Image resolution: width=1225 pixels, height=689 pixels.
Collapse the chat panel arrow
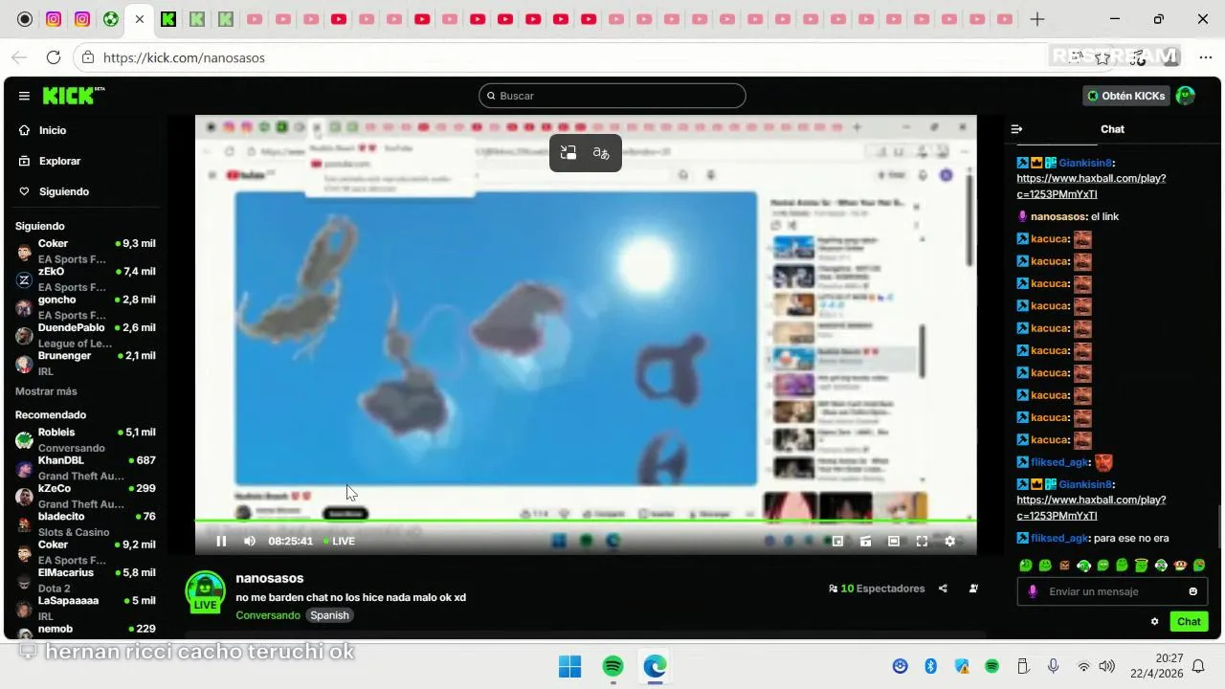click(1017, 129)
